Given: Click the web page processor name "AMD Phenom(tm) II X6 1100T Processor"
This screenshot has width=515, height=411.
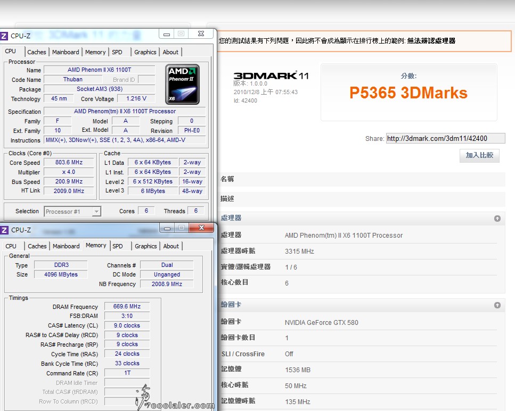Looking at the screenshot, I should (x=344, y=235).
